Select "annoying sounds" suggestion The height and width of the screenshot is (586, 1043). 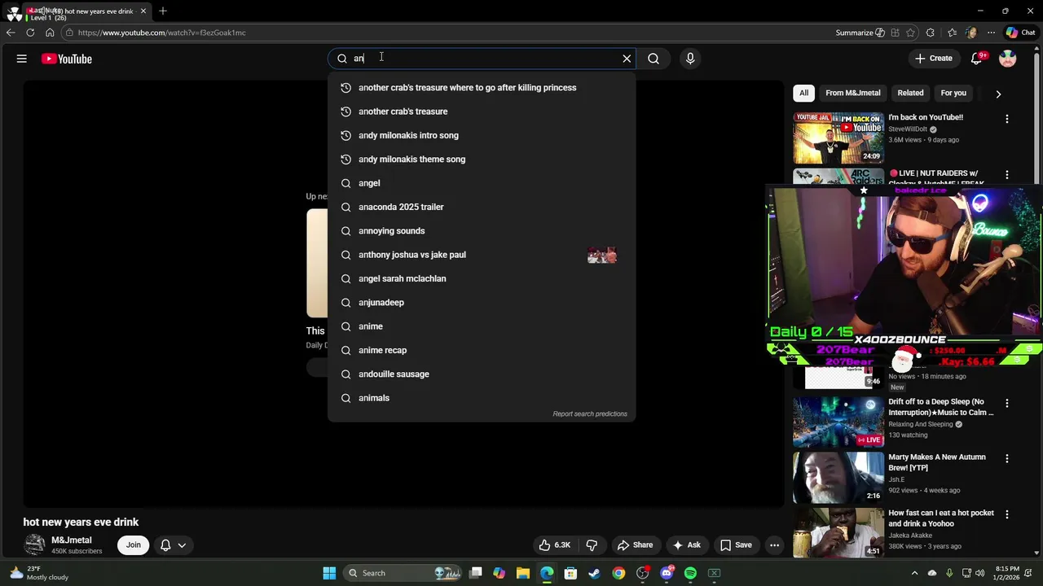[x=481, y=231]
